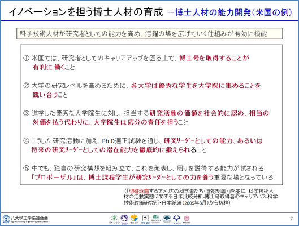Click the green star-shaped Hokkaido University logo
The height and width of the screenshot is (226, 299).
click(114, 219)
